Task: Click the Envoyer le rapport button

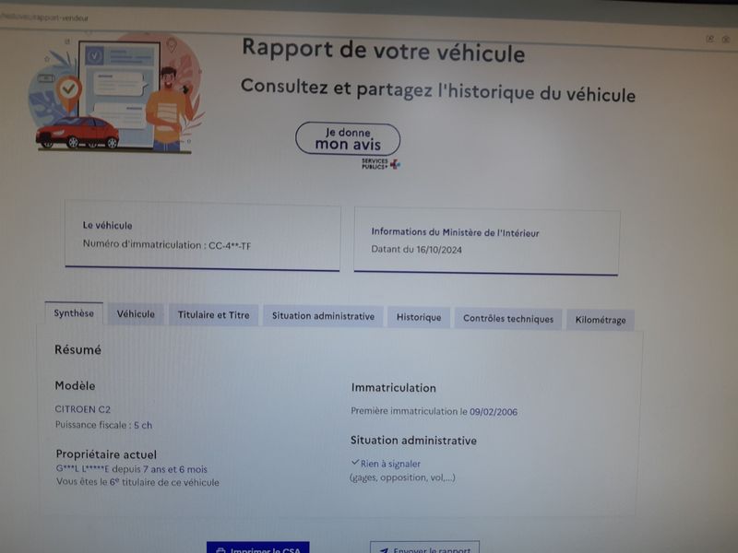Action: click(424, 548)
